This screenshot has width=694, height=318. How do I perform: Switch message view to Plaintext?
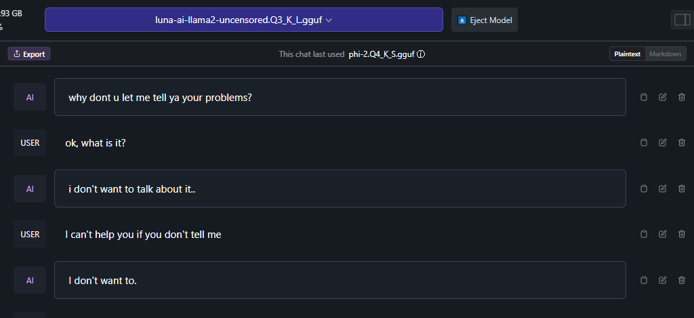click(x=628, y=54)
